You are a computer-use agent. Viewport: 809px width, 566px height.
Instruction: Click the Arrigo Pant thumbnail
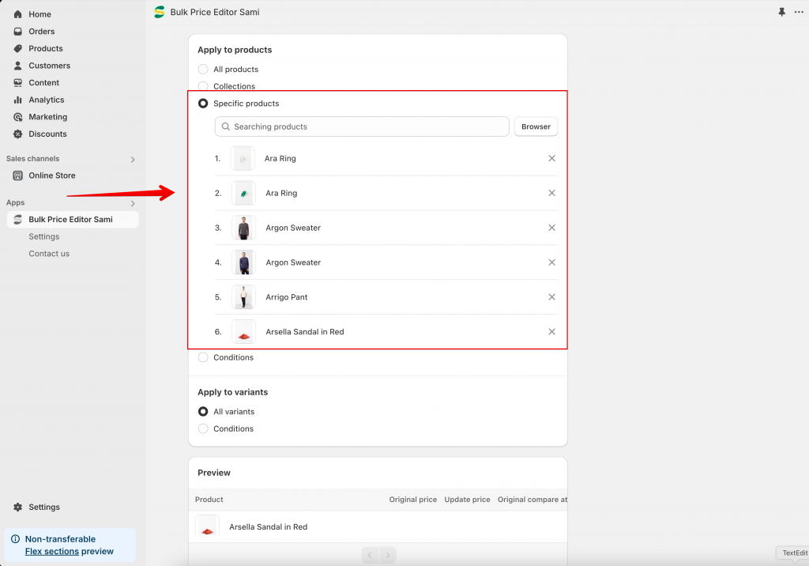pyautogui.click(x=243, y=297)
